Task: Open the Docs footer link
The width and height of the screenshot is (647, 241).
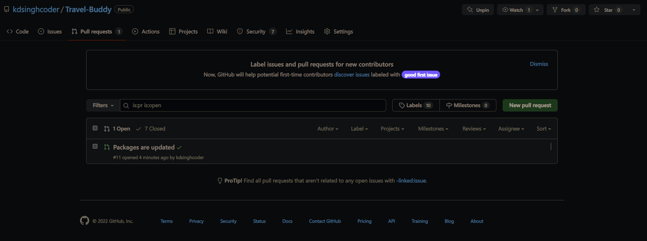Action: pyautogui.click(x=287, y=221)
